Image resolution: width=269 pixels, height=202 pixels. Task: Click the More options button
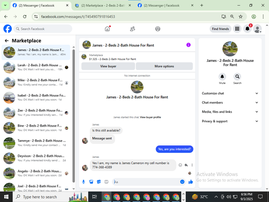click(x=164, y=66)
